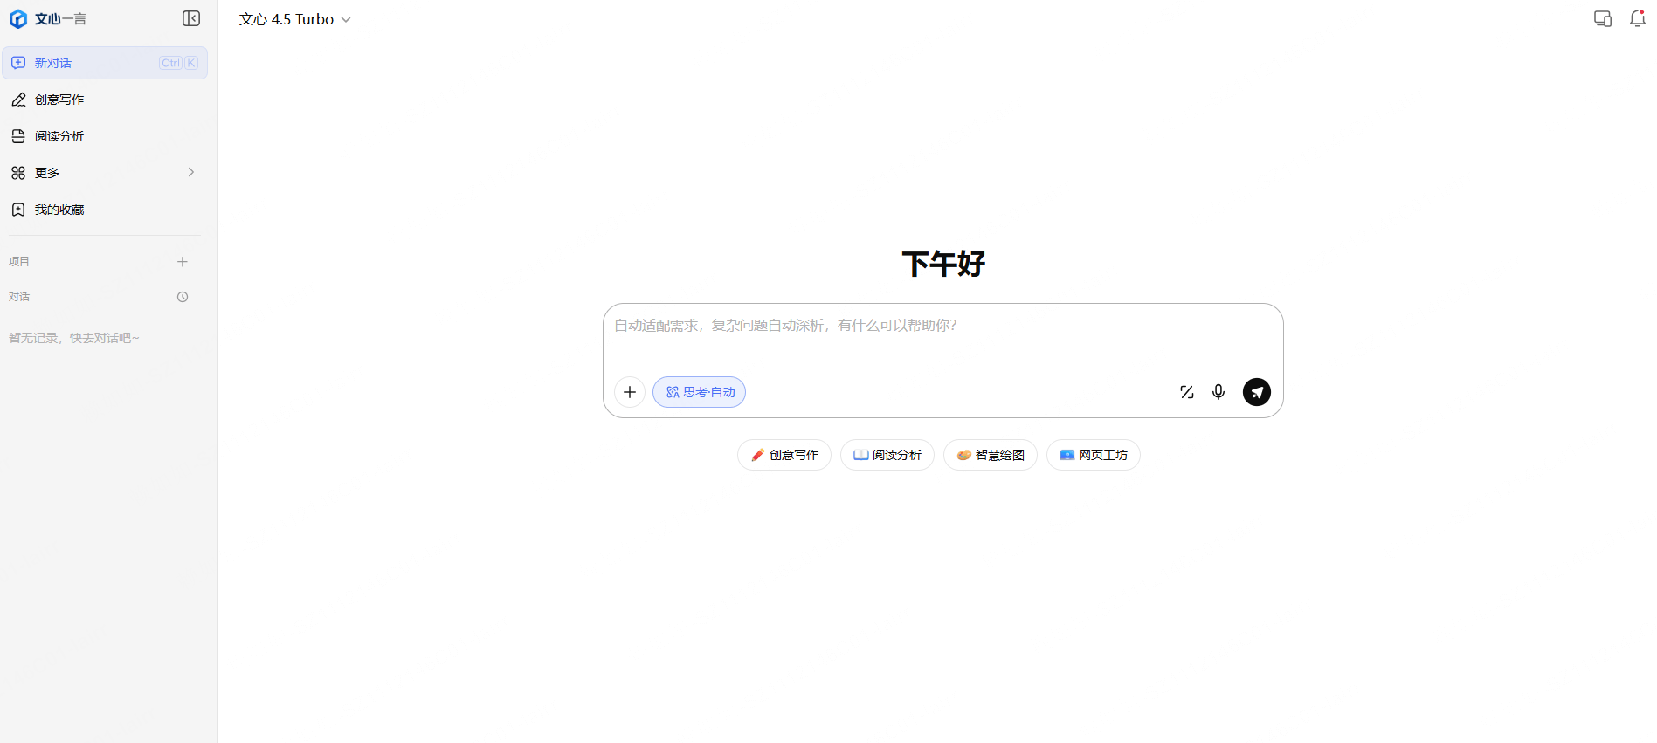Open the 文心 4.5 Turbo model dropdown
This screenshot has width=1657, height=743.
[295, 19]
